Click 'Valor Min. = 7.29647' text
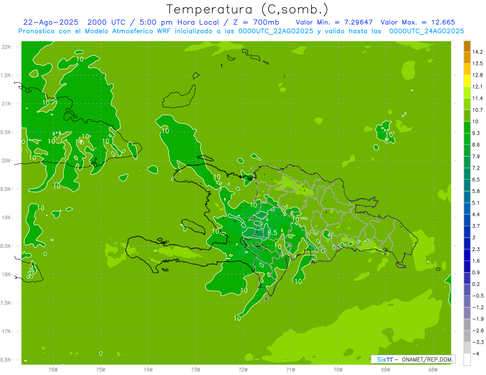486x375 pixels. tap(334, 22)
